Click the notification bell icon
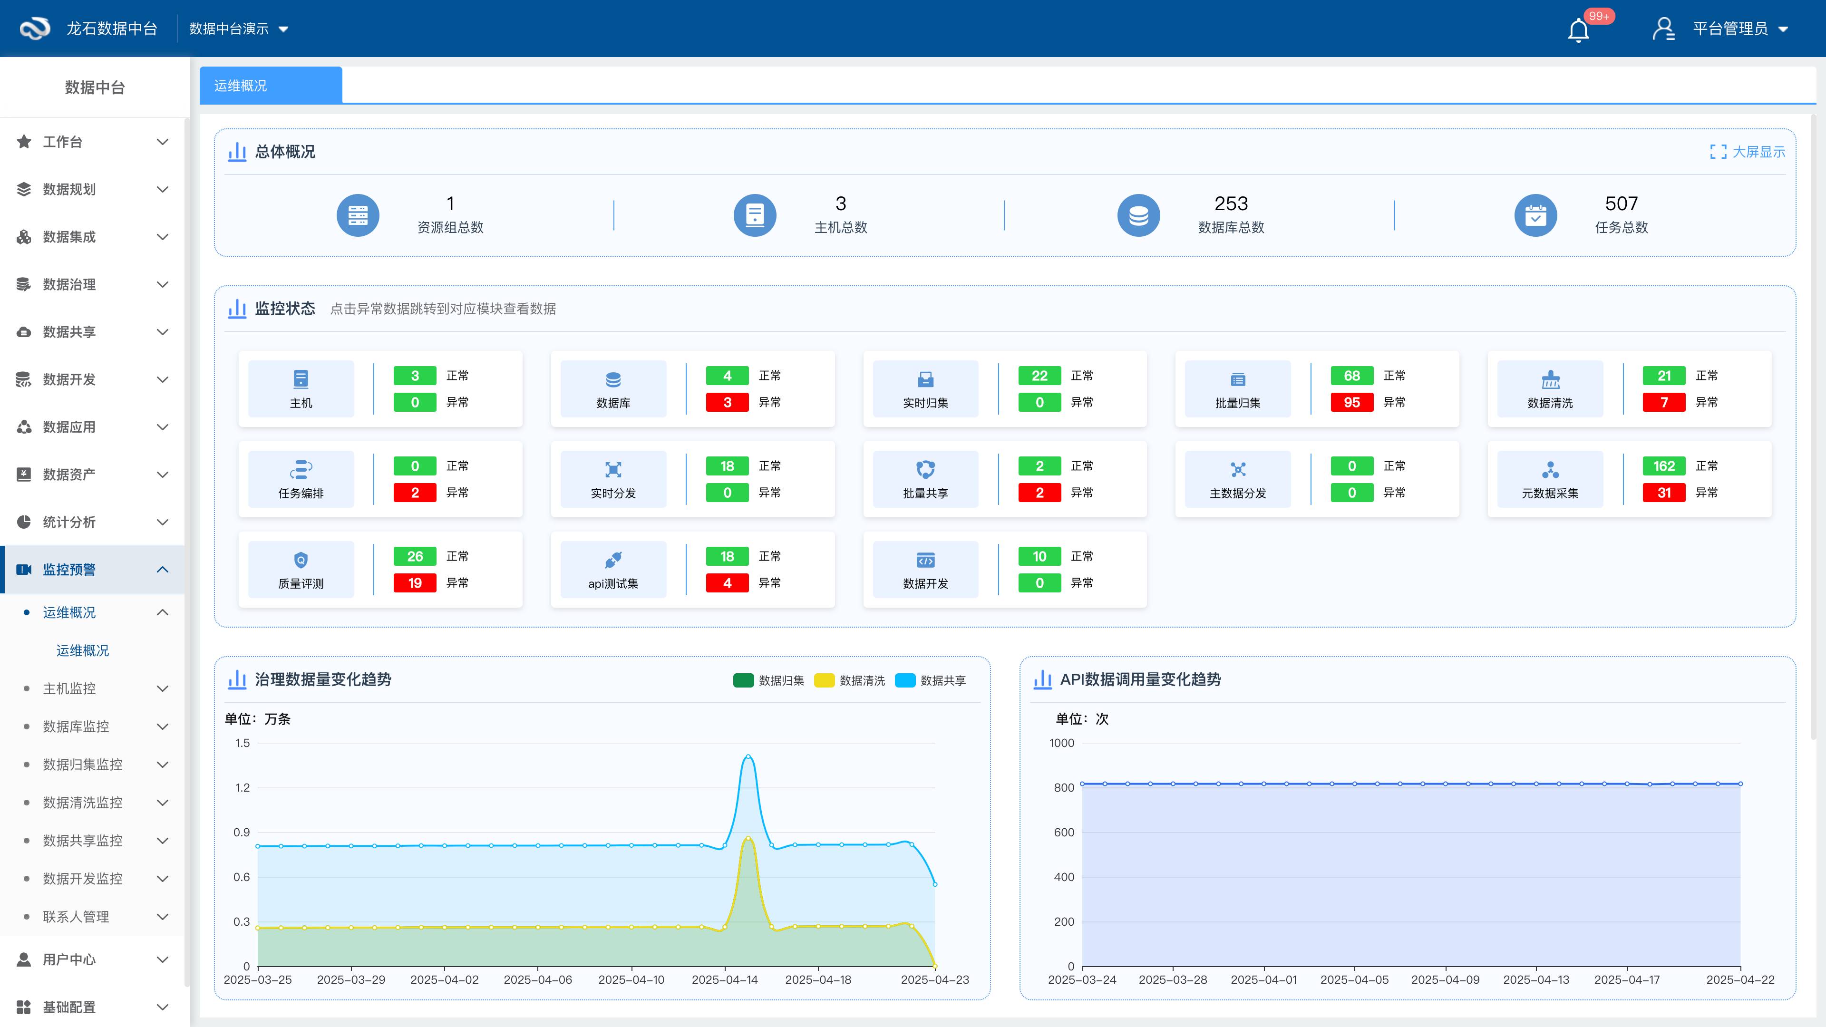 coord(1578,30)
